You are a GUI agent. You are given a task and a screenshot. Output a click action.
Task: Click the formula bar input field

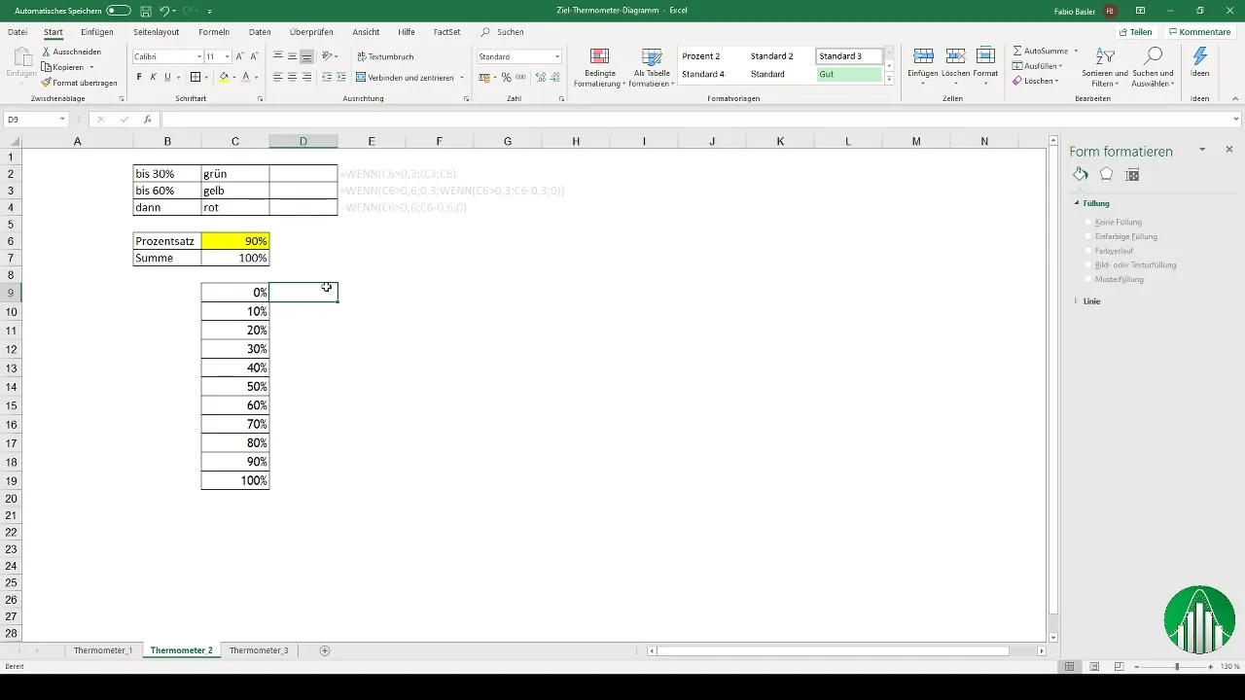pyautogui.click(x=700, y=120)
